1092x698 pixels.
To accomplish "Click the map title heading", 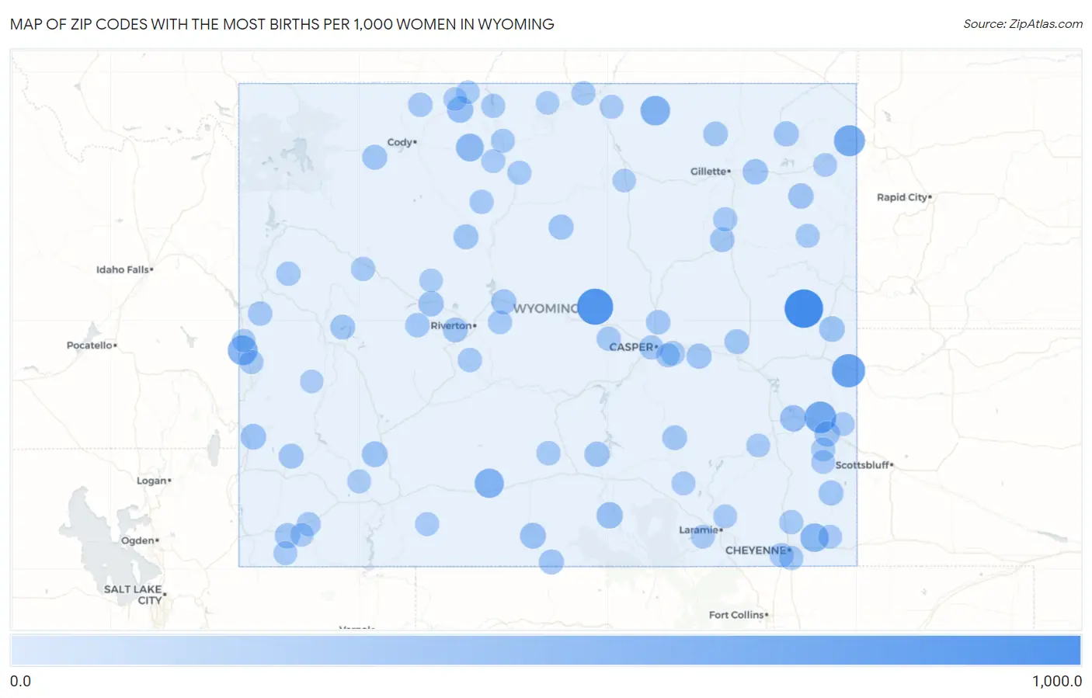I will point(282,24).
